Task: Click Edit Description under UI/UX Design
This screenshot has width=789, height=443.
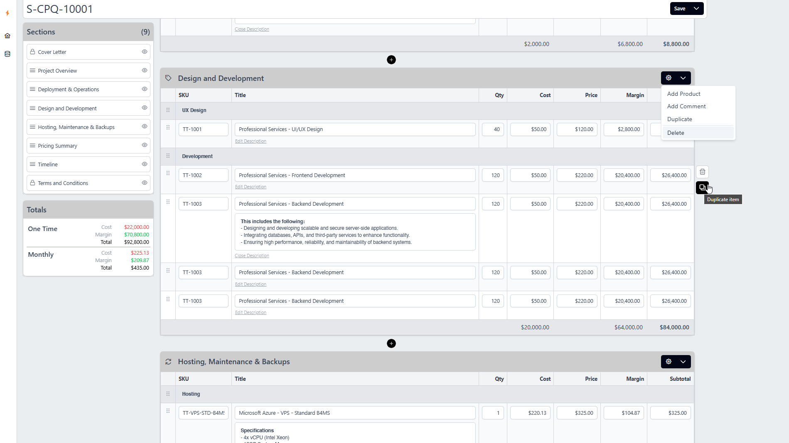Action: click(251, 141)
